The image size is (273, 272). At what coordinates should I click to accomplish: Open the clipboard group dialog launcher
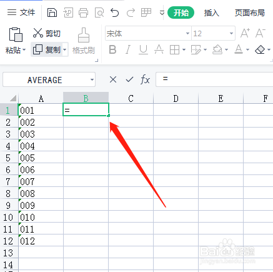point(96,61)
